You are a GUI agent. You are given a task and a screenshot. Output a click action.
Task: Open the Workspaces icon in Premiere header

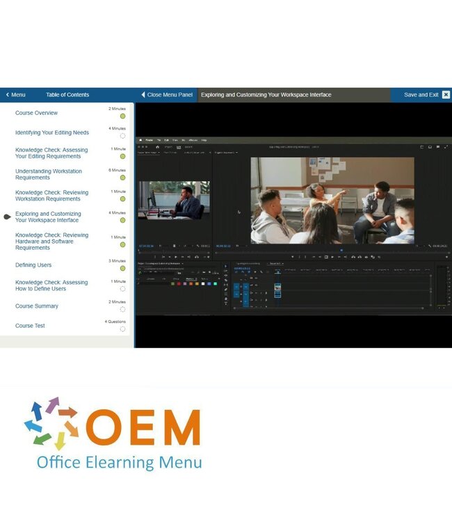coord(422,147)
